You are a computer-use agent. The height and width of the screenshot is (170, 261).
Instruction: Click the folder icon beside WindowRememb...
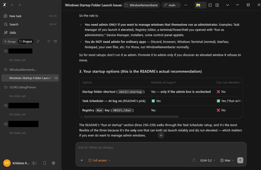(x=6, y=70)
